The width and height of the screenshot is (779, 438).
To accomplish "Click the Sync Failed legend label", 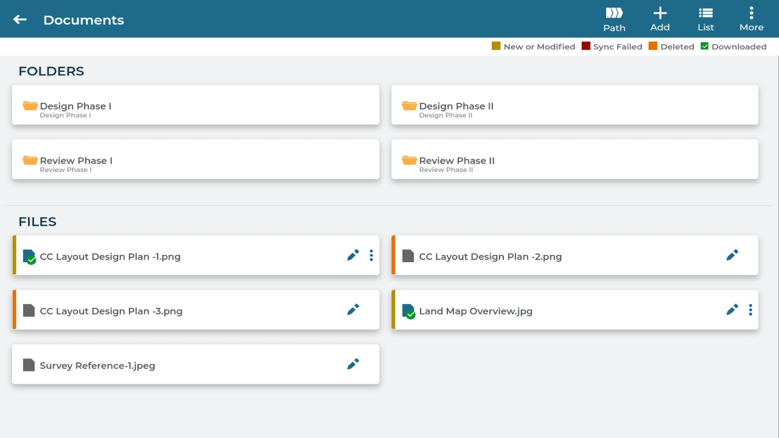I will 618,47.
